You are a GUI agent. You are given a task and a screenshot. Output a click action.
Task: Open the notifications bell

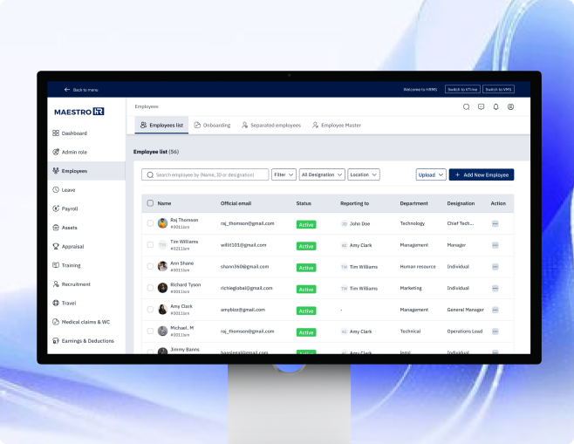coord(495,106)
